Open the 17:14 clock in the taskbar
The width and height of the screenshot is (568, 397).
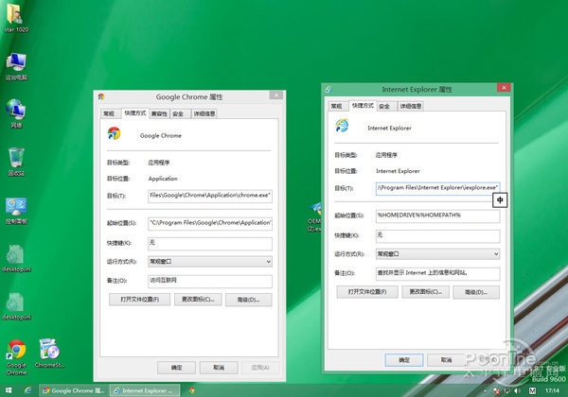[552, 390]
